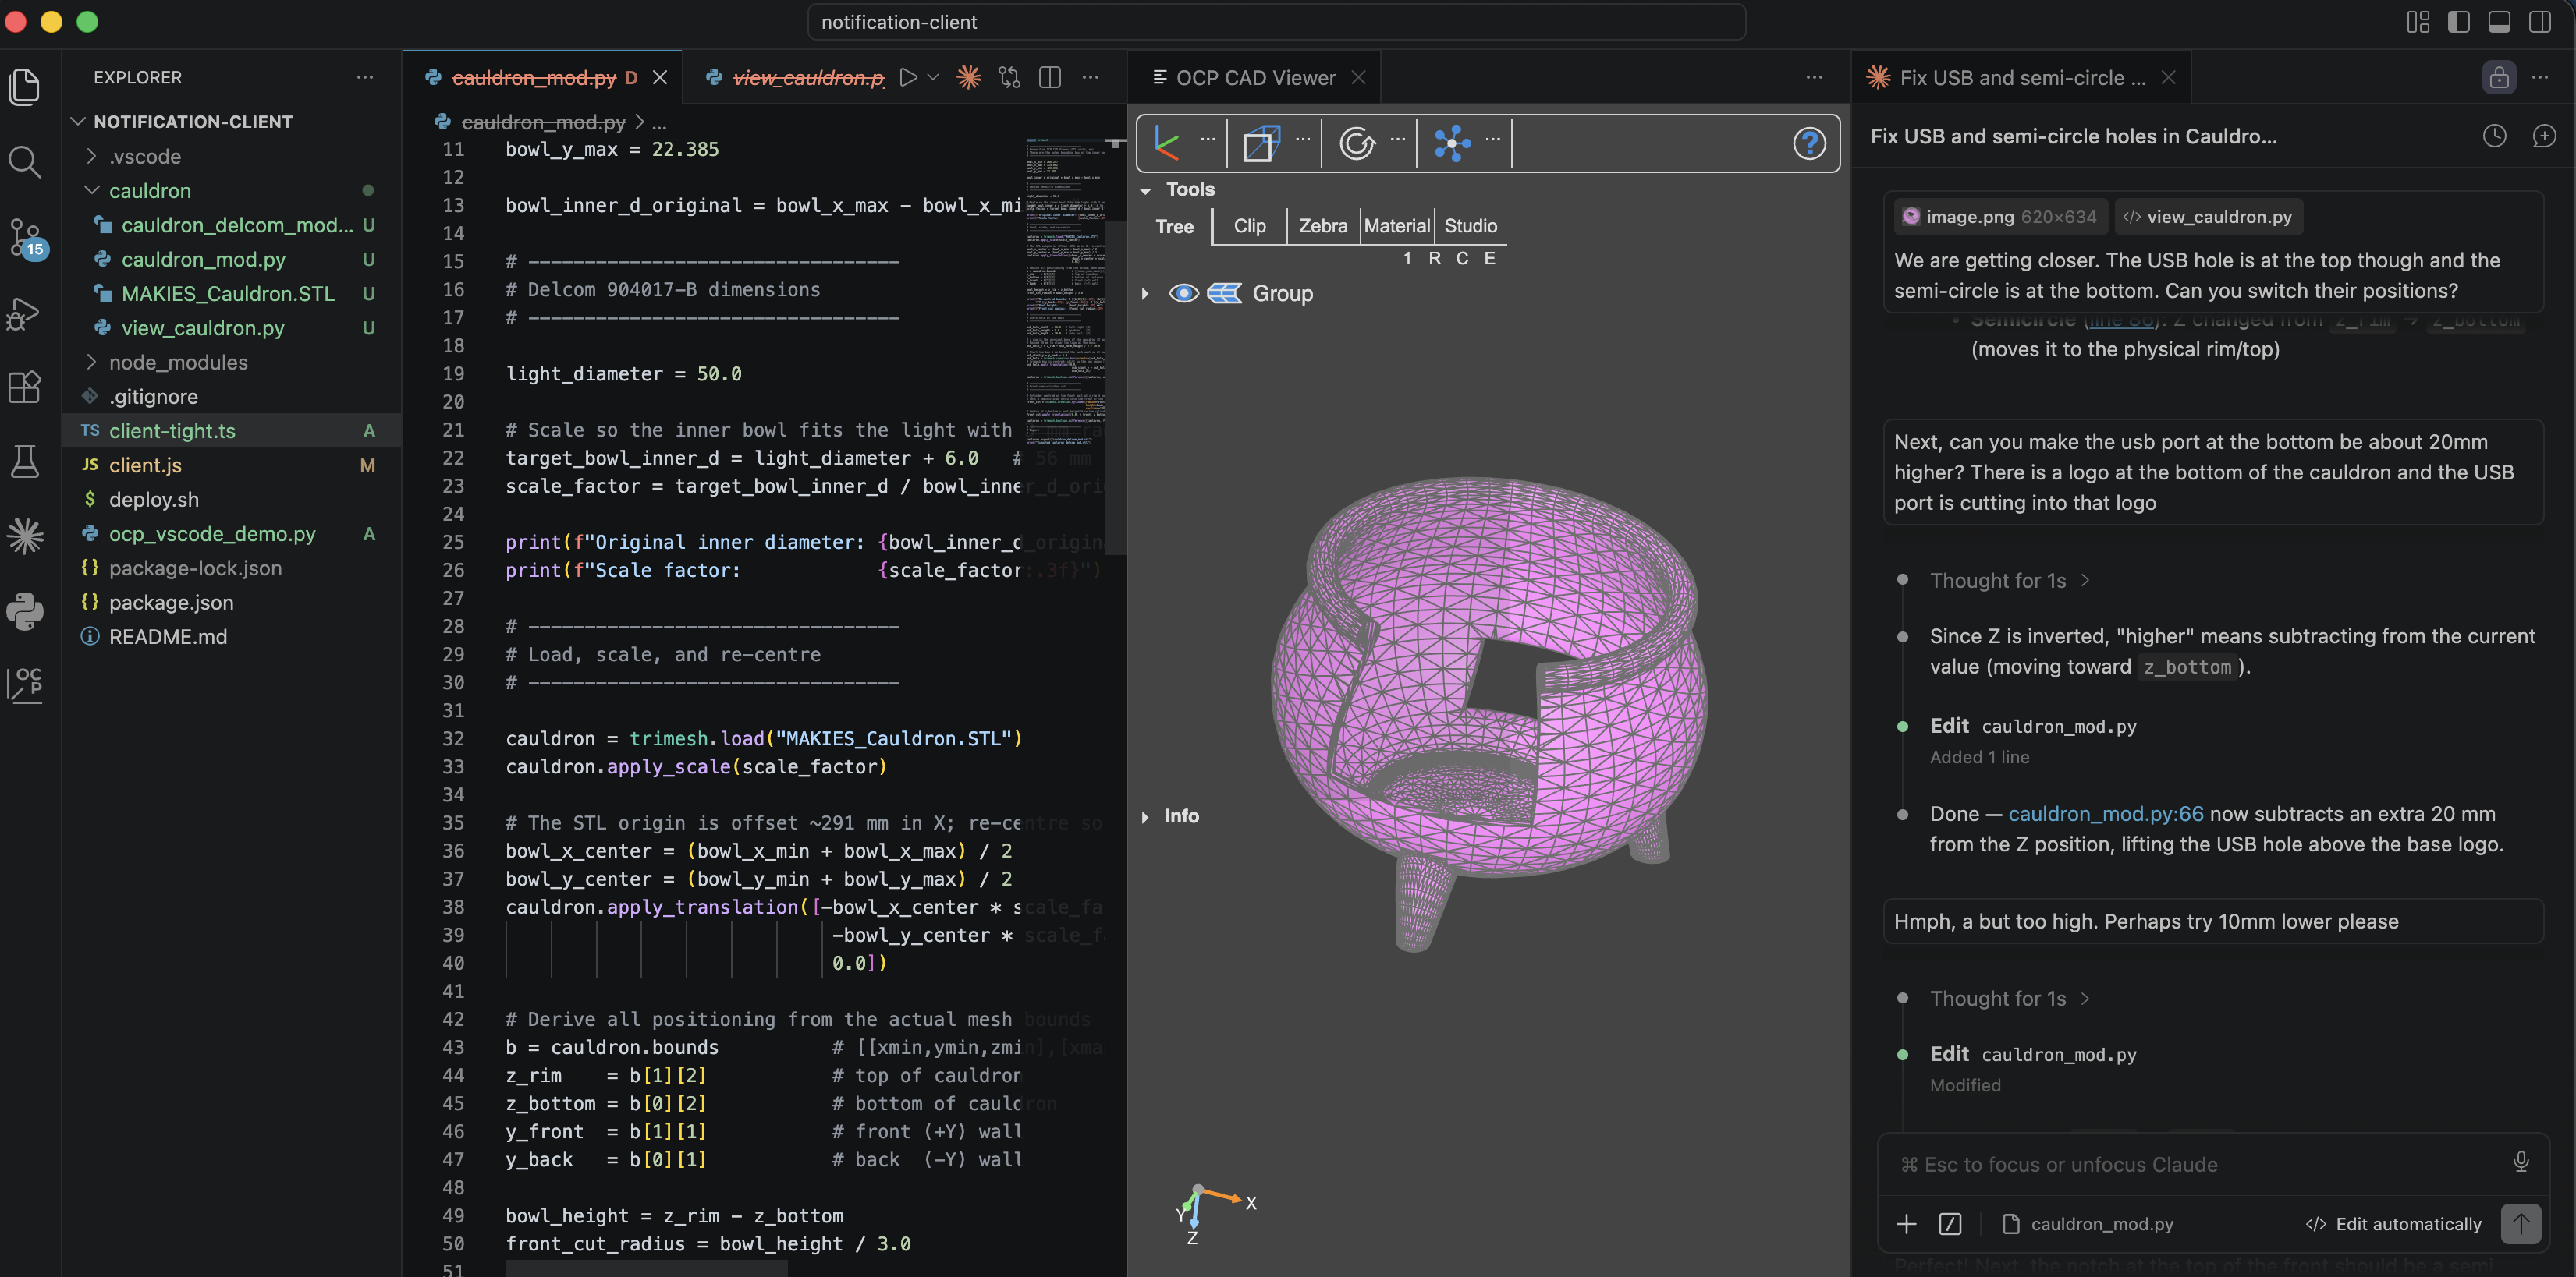Image resolution: width=2576 pixels, height=1277 pixels.
Task: Click the explode objects icon in CAD toolbar
Action: (1452, 143)
